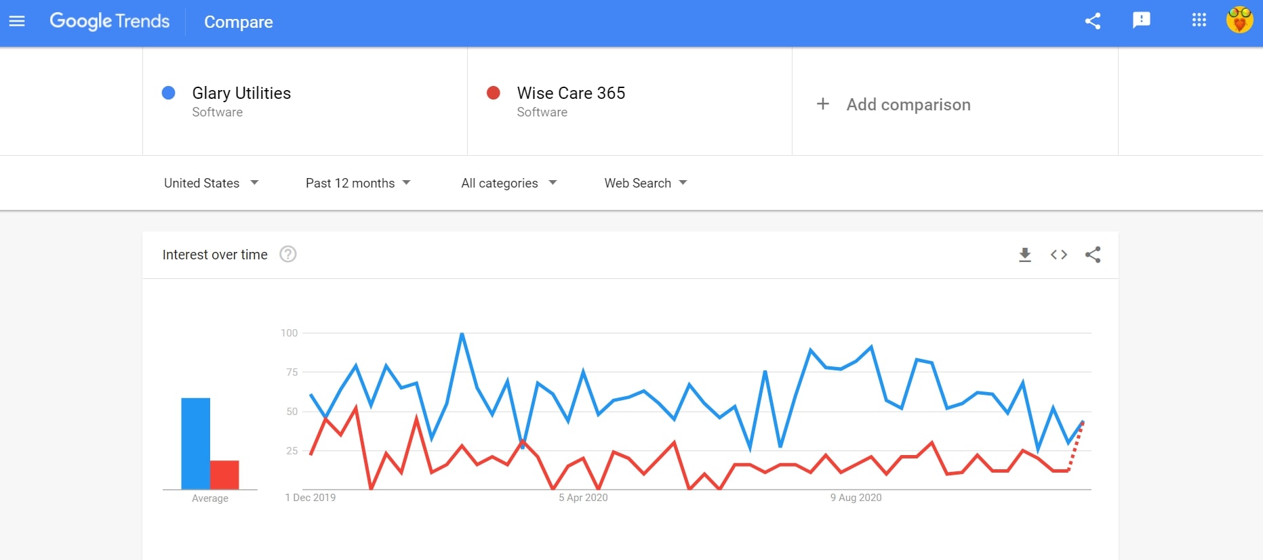
Task: Edit the Wise Care 365 search term
Action: tap(571, 93)
